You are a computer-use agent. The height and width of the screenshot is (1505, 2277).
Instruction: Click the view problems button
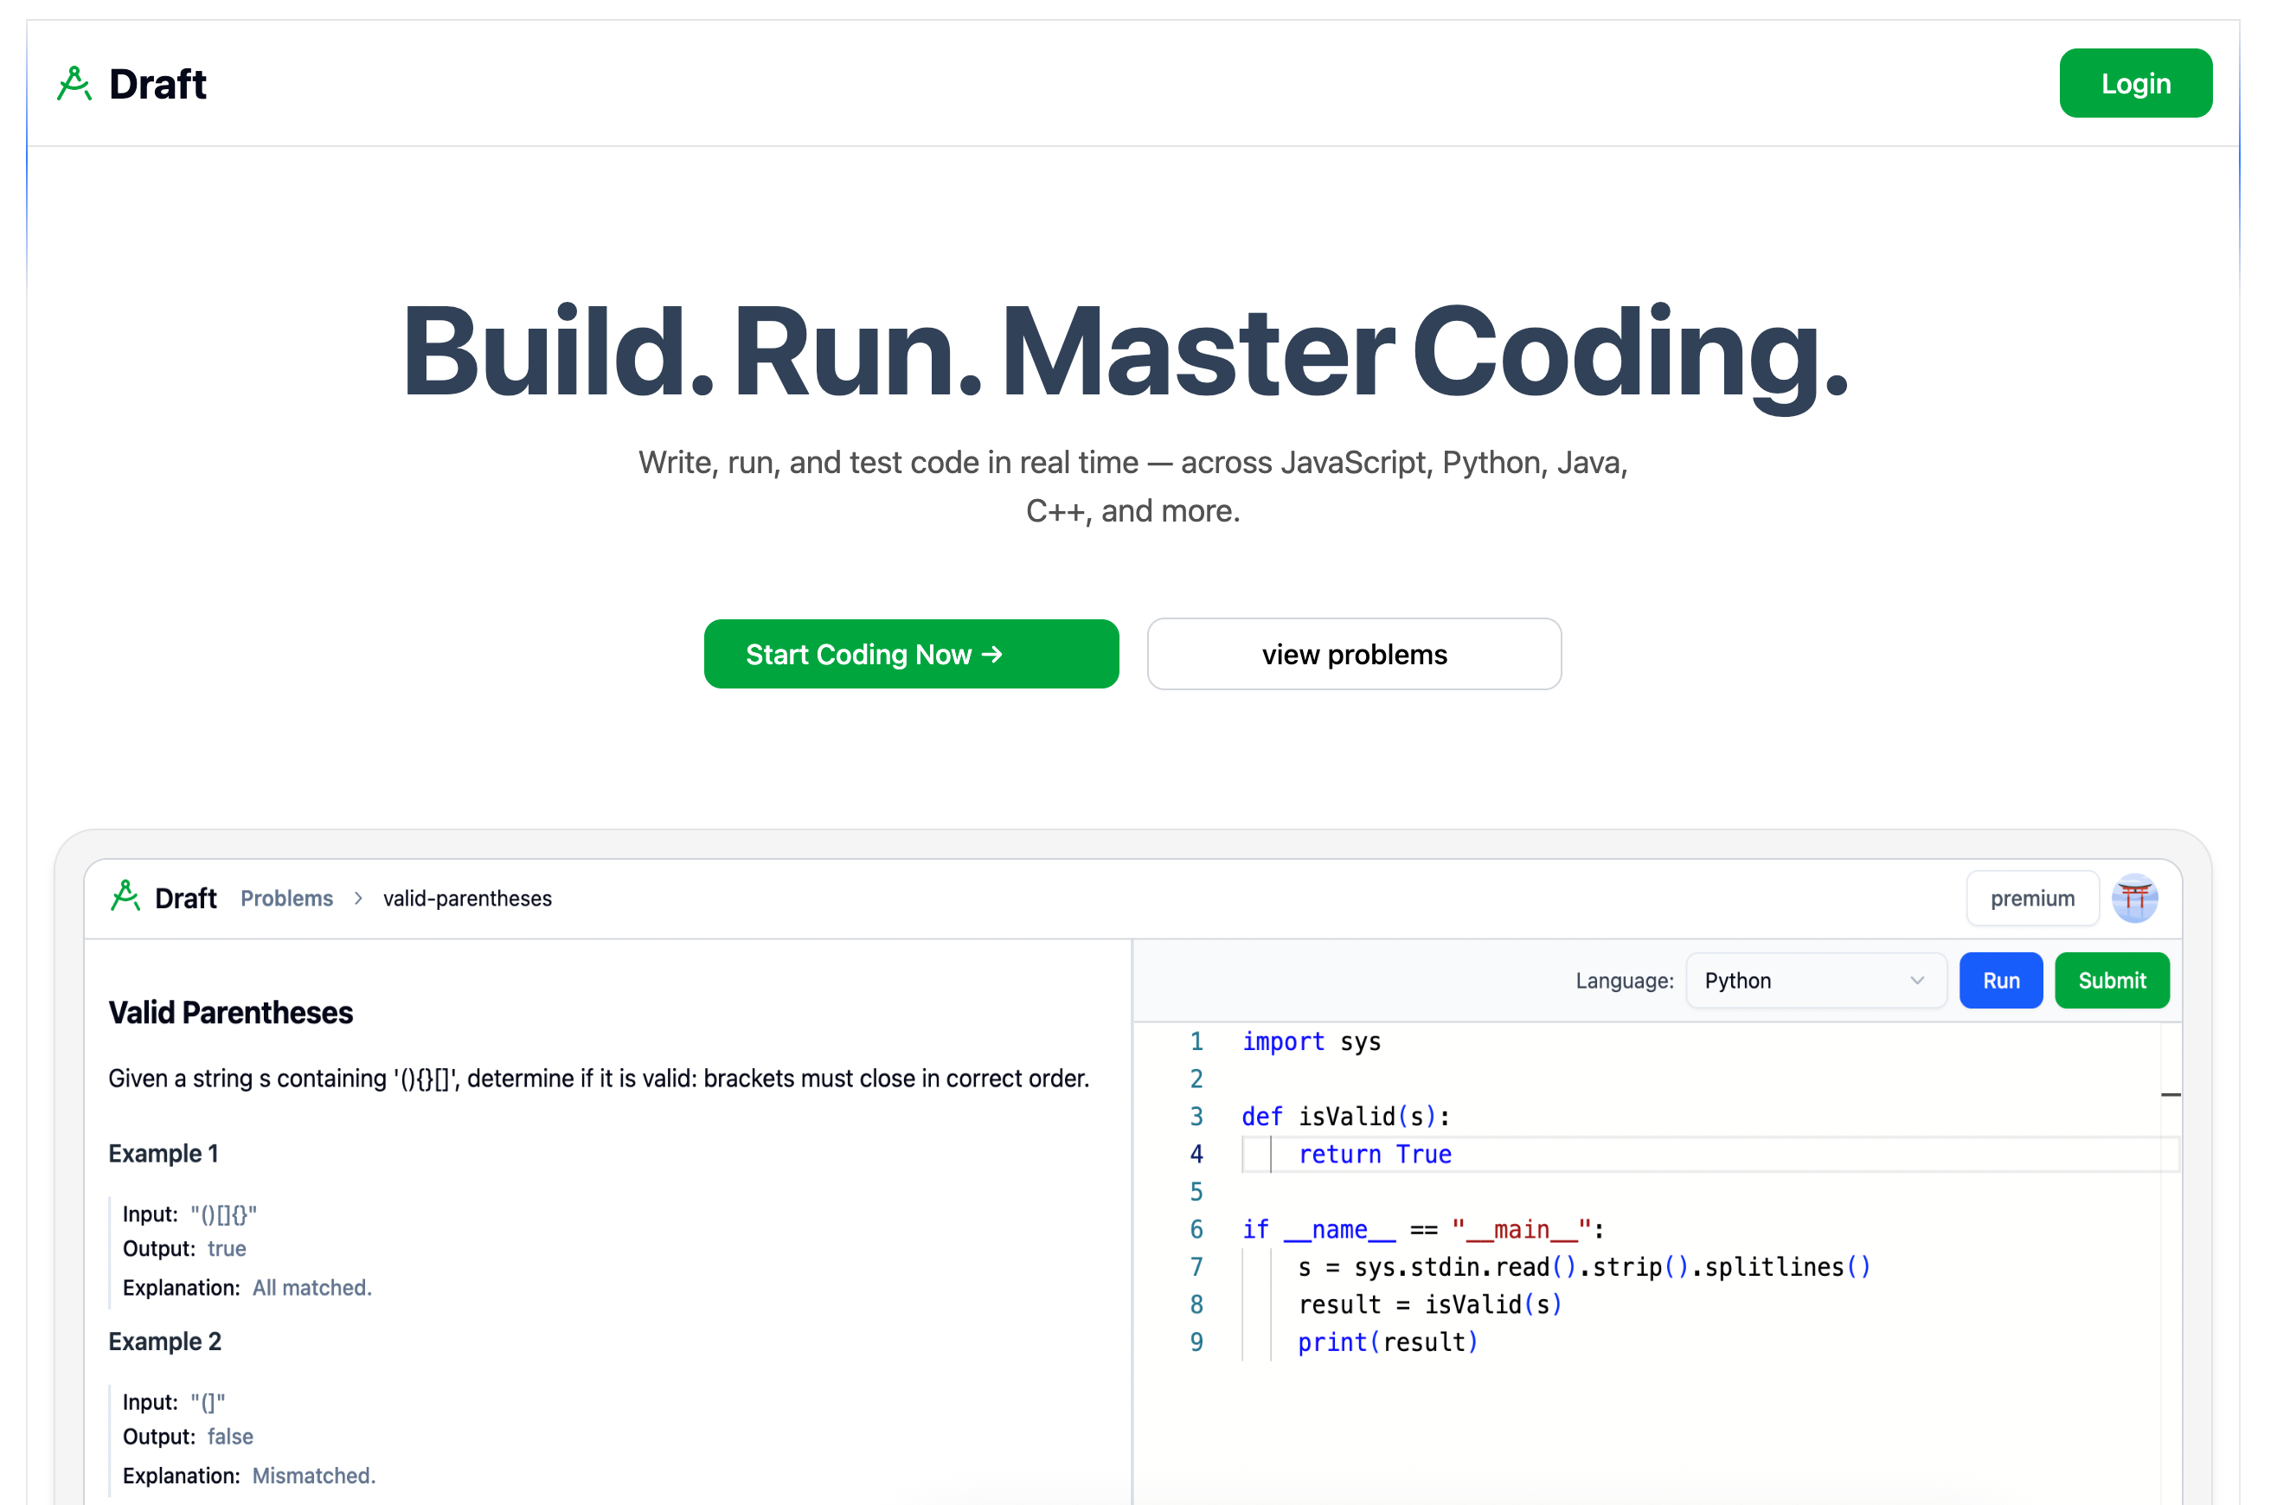[x=1354, y=655]
